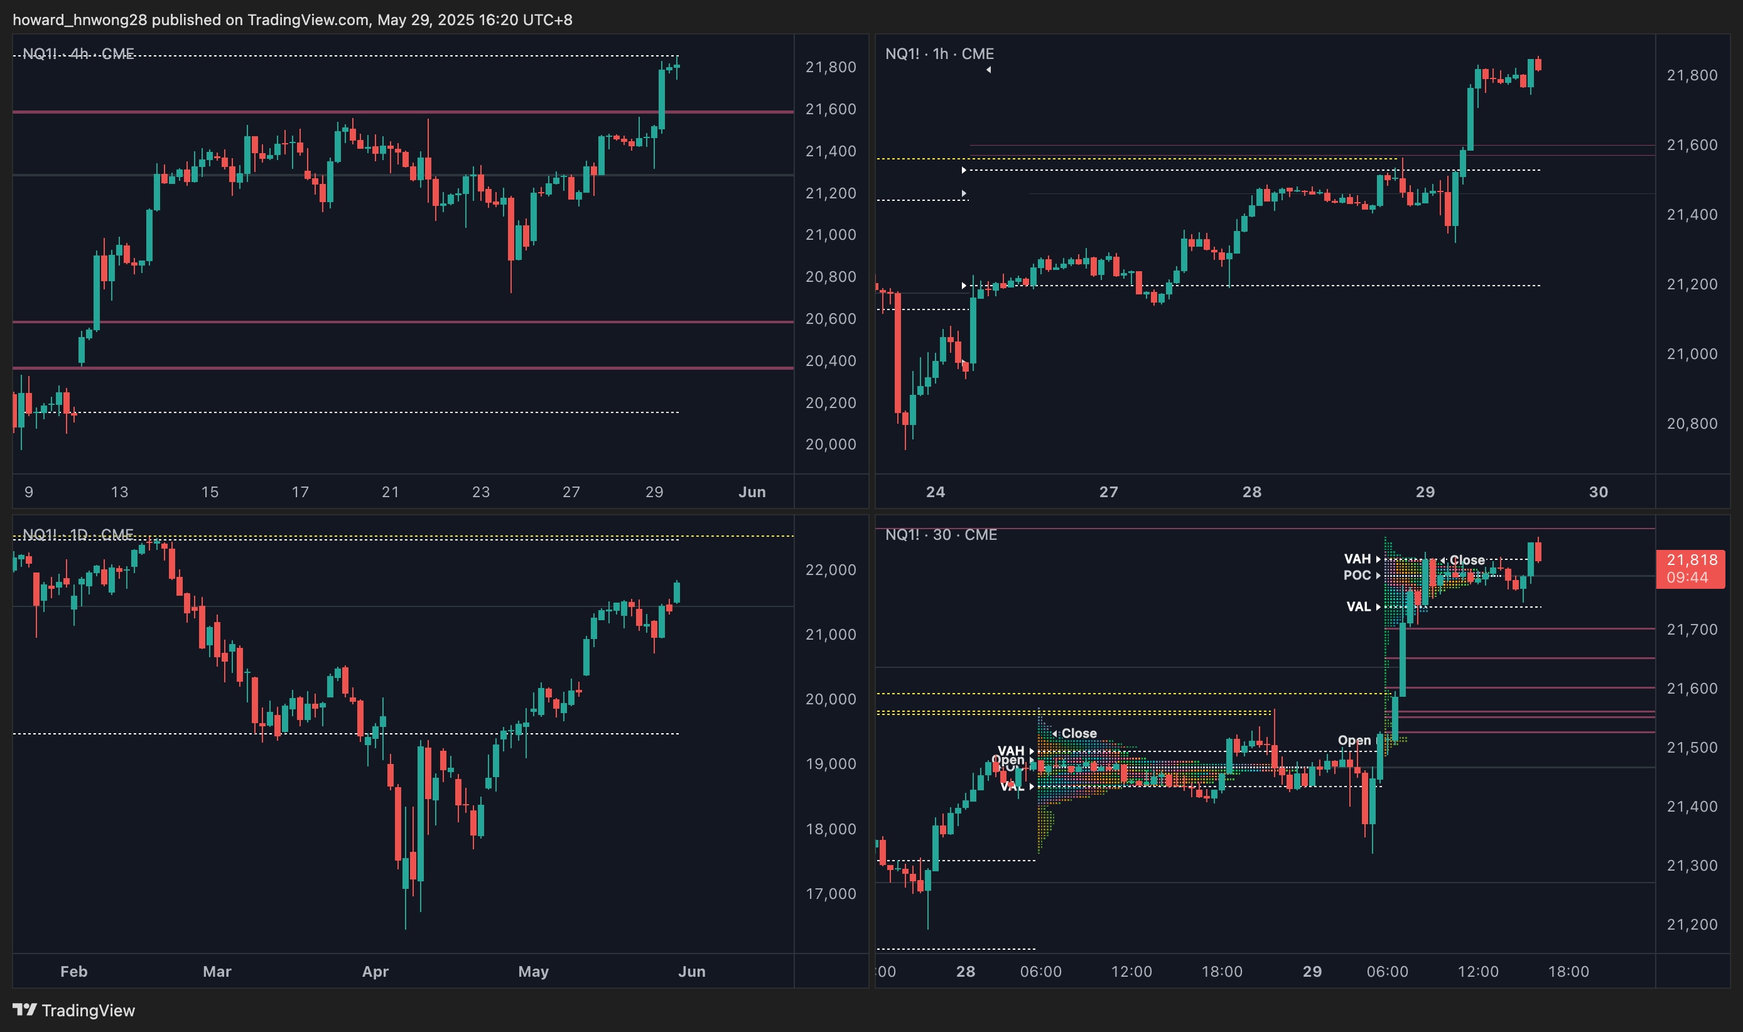Click the small left-arrow marker under the 1h title
Image resolution: width=1743 pixels, height=1032 pixels.
coord(988,70)
